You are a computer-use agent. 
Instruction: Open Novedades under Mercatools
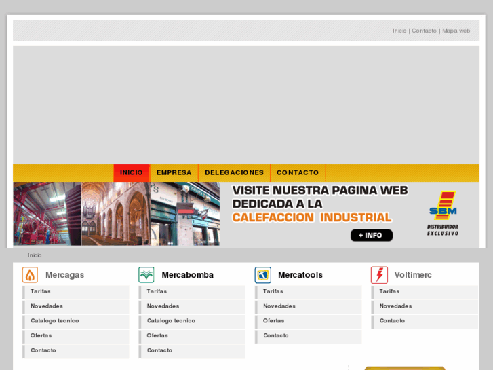click(x=309, y=307)
